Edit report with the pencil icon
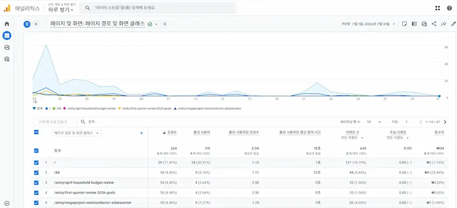Image resolution: width=457 pixels, height=208 pixels. [x=453, y=24]
